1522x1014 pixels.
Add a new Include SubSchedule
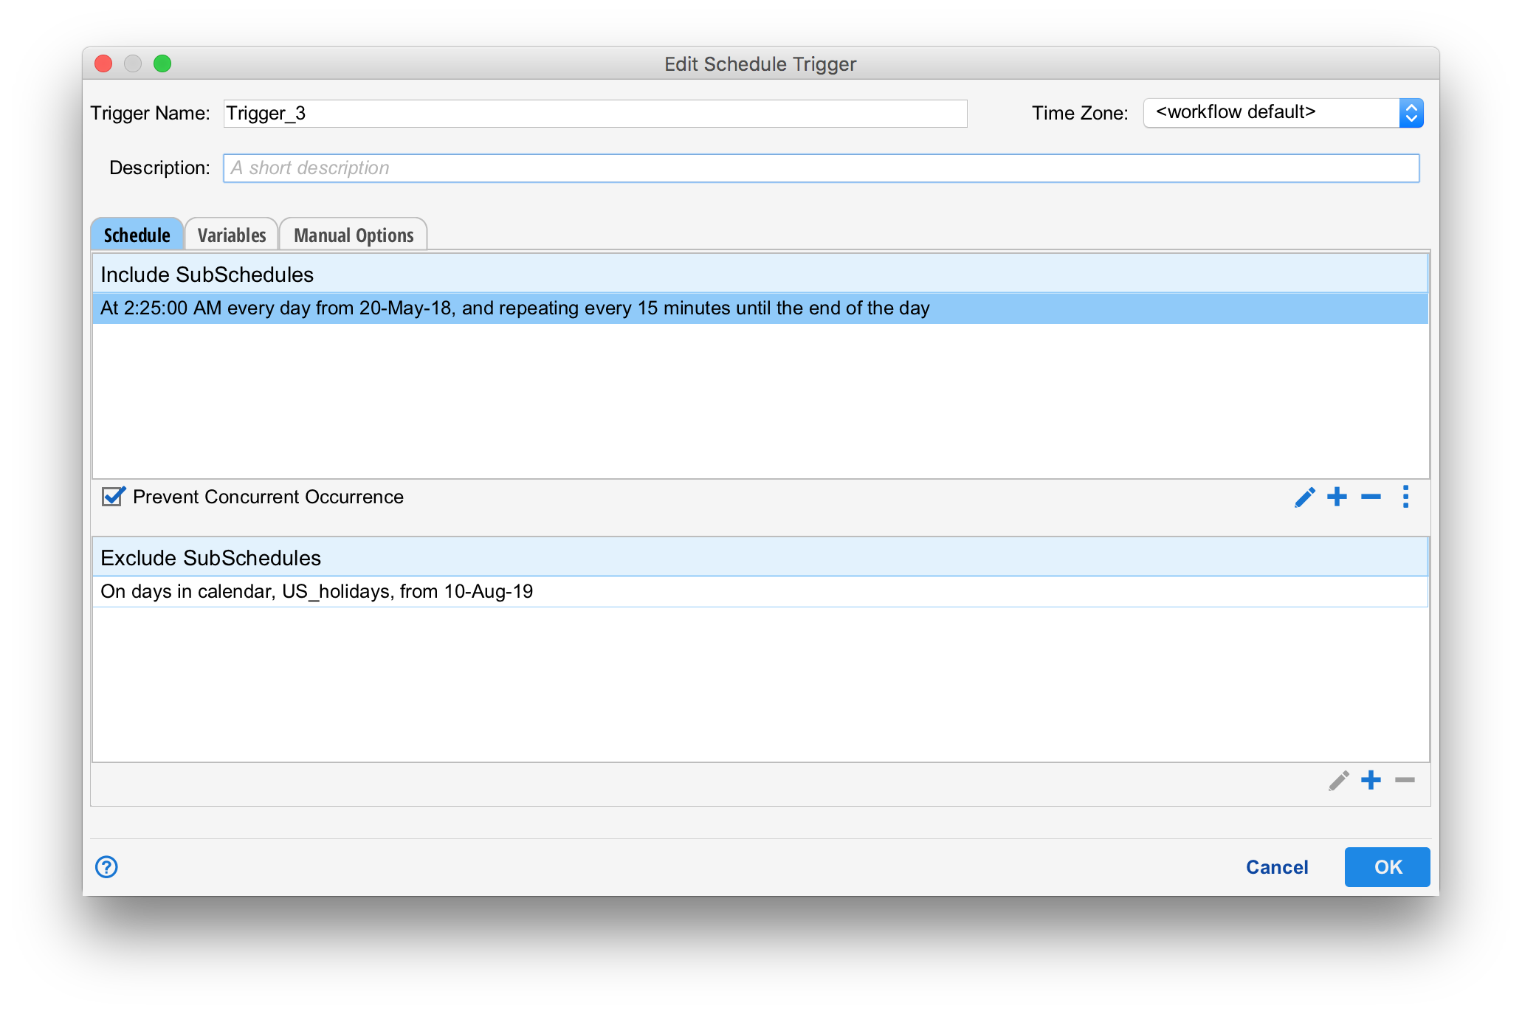[x=1337, y=497]
